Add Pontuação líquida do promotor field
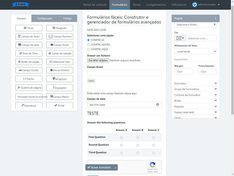Viewport: 234px width, 176px height. tap(29, 97)
